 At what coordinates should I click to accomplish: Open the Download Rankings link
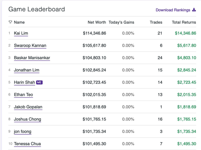coord(172,10)
